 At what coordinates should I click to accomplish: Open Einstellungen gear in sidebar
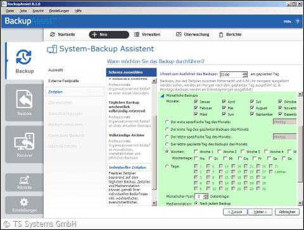tap(24, 205)
